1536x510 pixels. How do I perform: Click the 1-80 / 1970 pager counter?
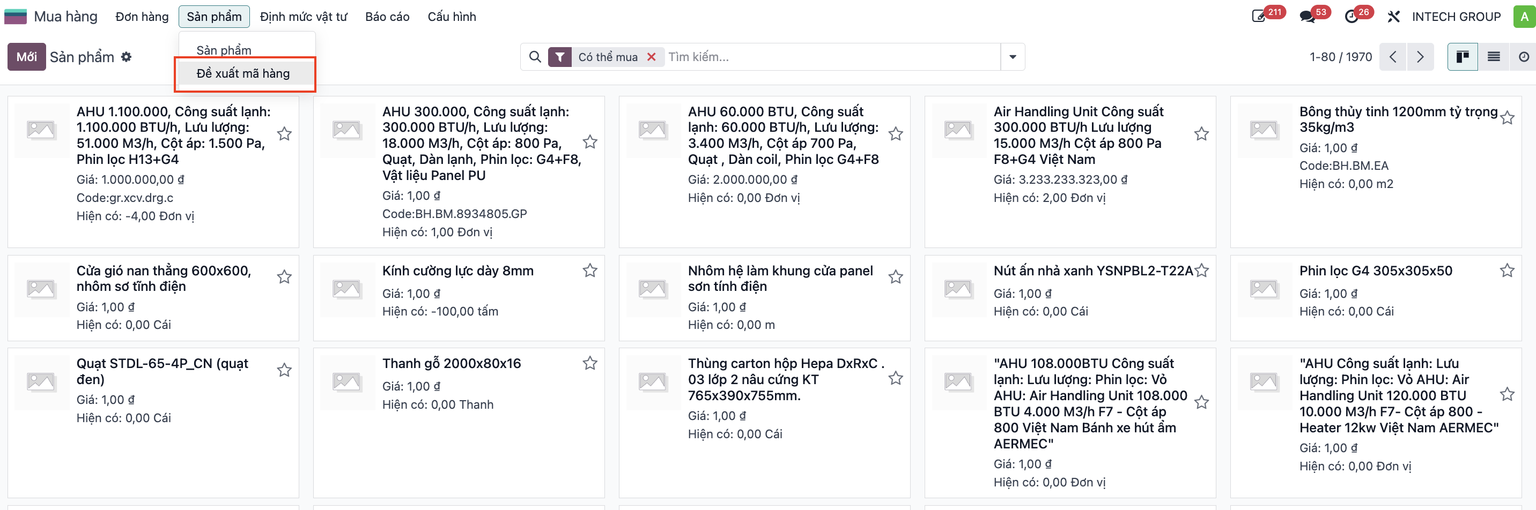1340,57
